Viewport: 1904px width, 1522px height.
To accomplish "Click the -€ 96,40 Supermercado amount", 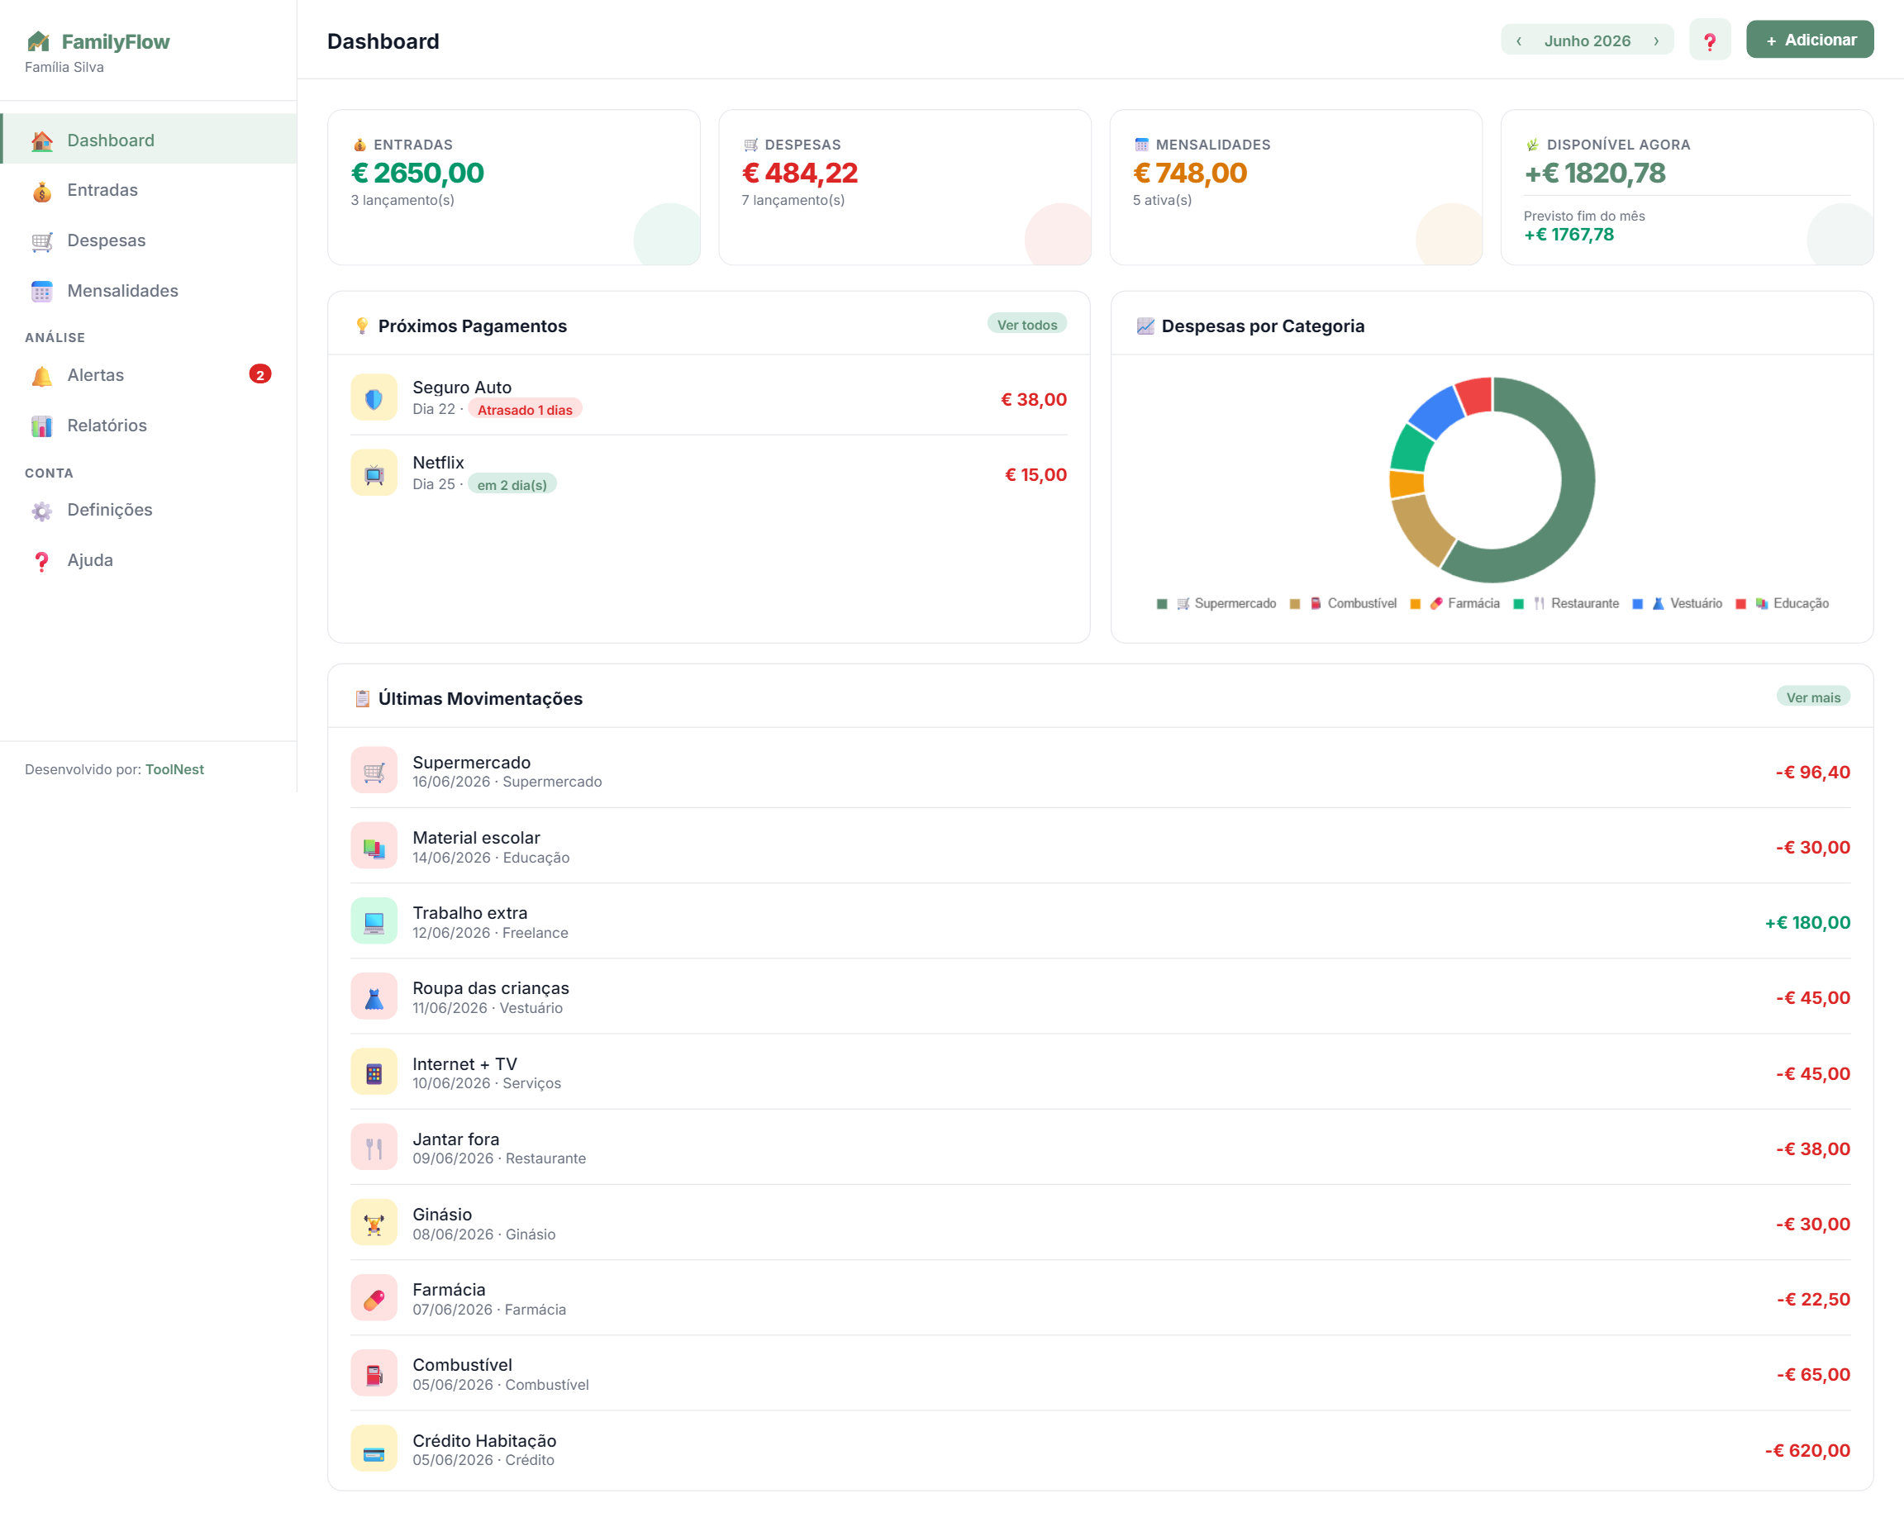I will pos(1813,772).
